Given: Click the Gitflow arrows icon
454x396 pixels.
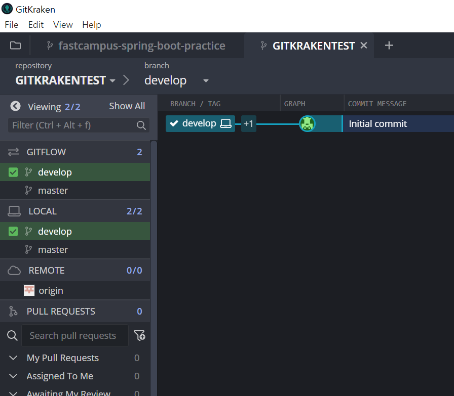Looking at the screenshot, I should 13,152.
